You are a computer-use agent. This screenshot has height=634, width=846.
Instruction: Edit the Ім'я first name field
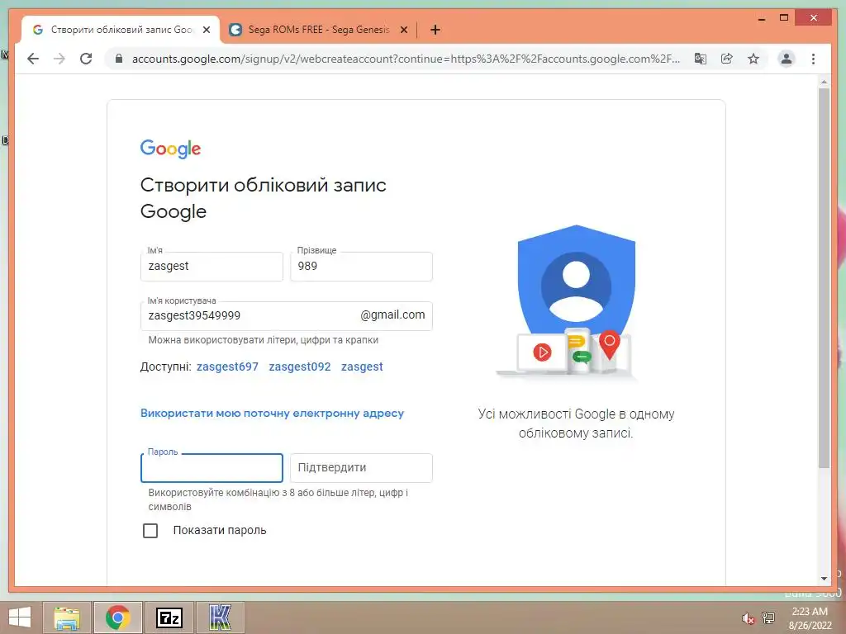point(211,267)
